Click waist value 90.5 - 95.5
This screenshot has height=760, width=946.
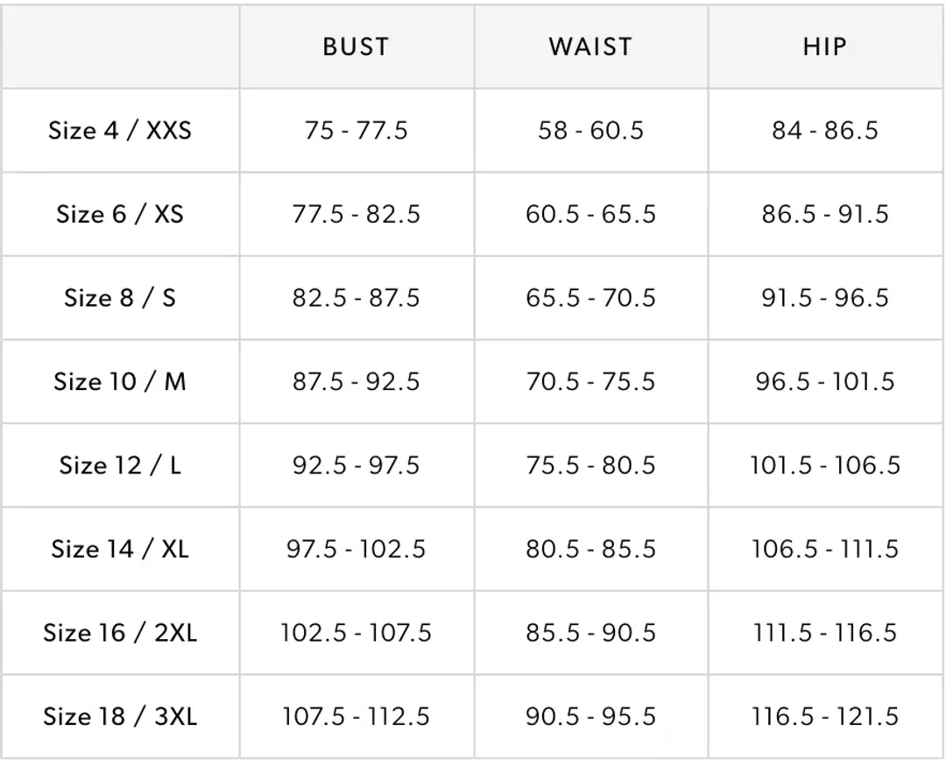590,716
